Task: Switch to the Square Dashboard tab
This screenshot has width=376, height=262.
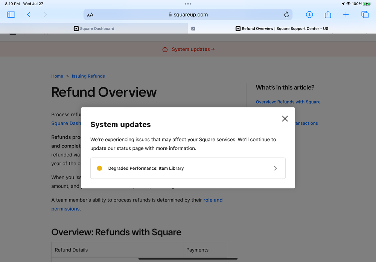Action: [94, 29]
